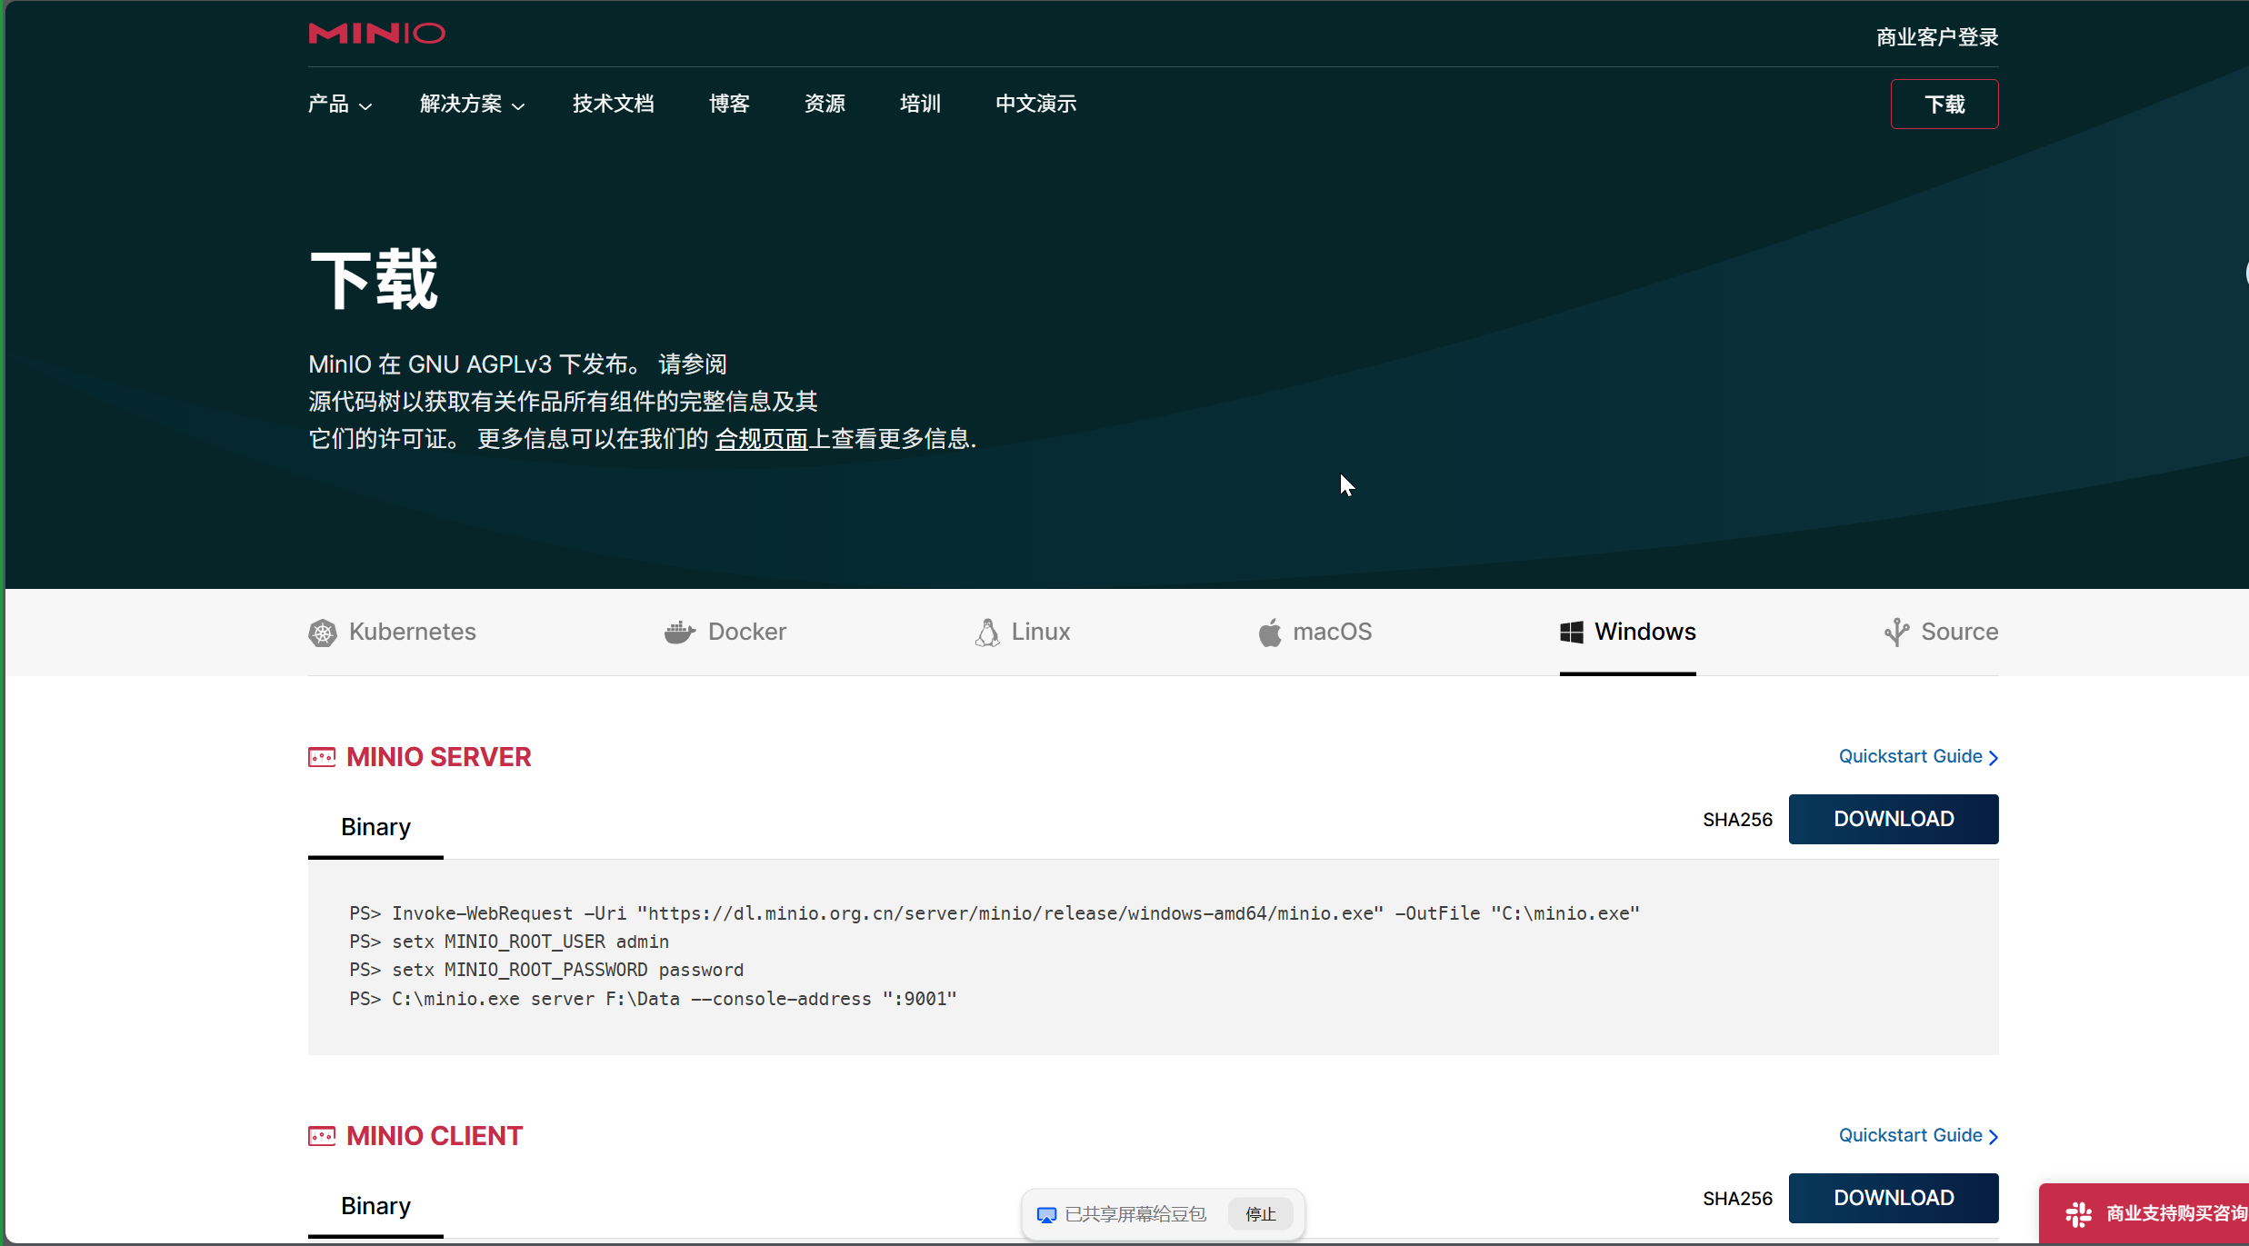Open the 合规页面 link
This screenshot has width=2249, height=1246.
(762, 440)
